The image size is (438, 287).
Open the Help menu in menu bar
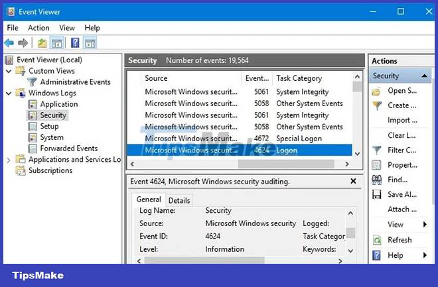pos(92,28)
